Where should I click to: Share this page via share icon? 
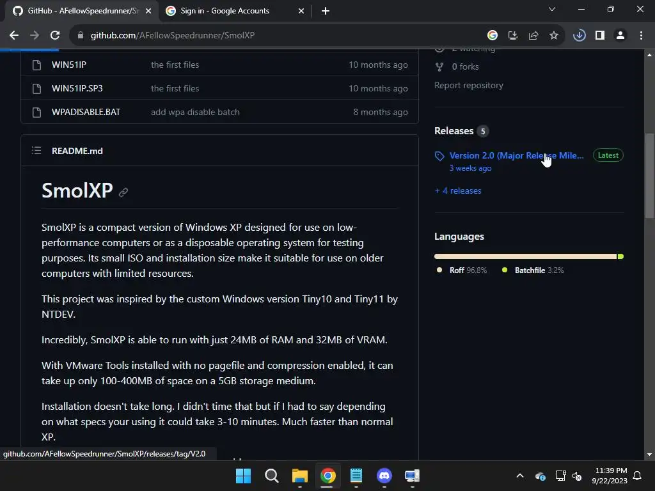(x=533, y=36)
